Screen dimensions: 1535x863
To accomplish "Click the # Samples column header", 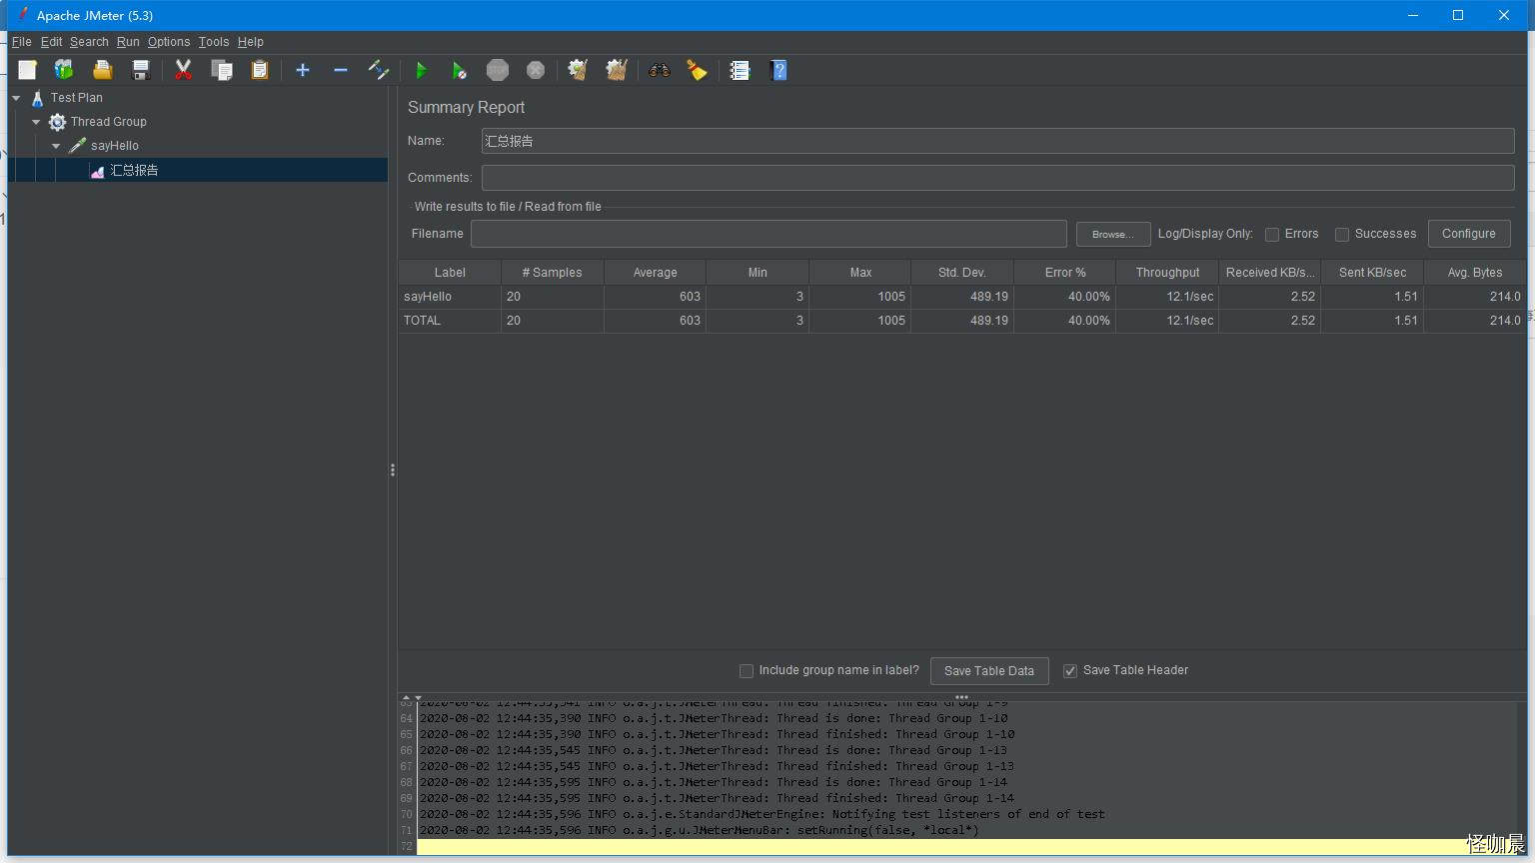I will click(x=552, y=273).
